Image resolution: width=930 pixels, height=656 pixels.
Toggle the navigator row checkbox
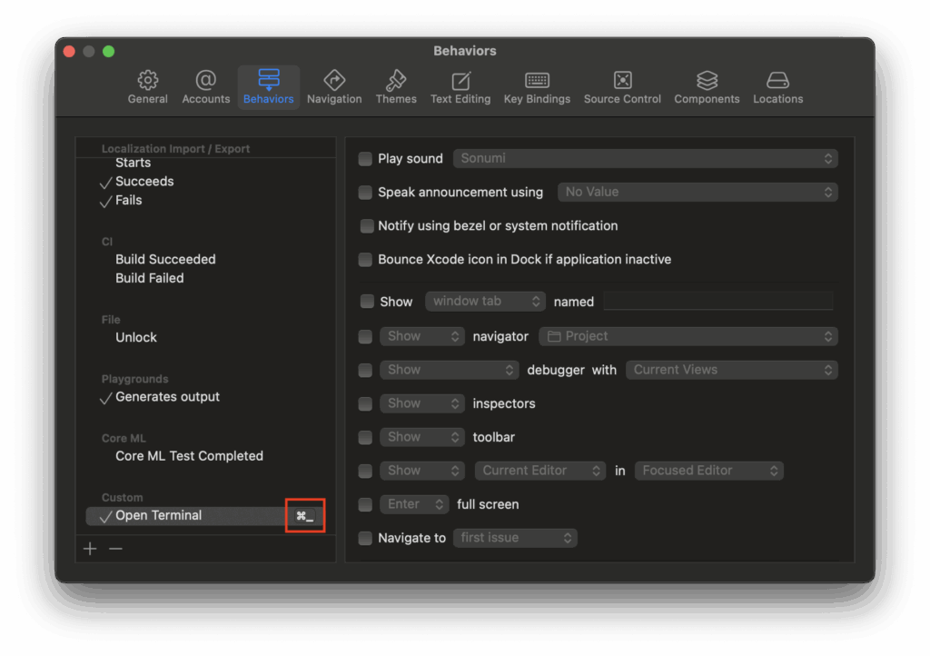365,336
